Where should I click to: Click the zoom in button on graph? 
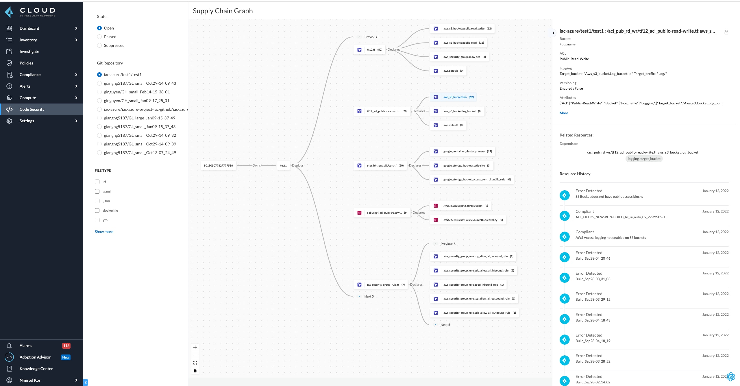click(x=195, y=347)
